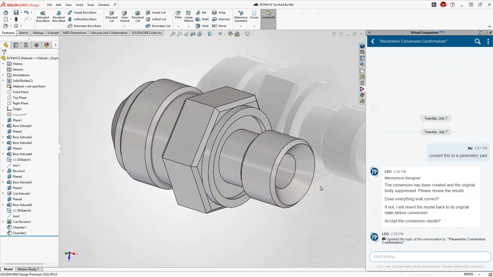Image resolution: width=493 pixels, height=277 pixels.
Task: Open the ConfigurationManager tab icon
Action: [x=26, y=45]
